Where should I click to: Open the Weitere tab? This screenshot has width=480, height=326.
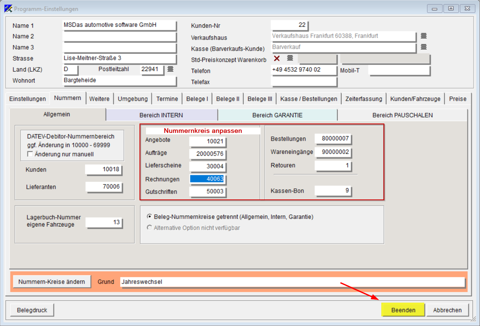[x=99, y=99]
